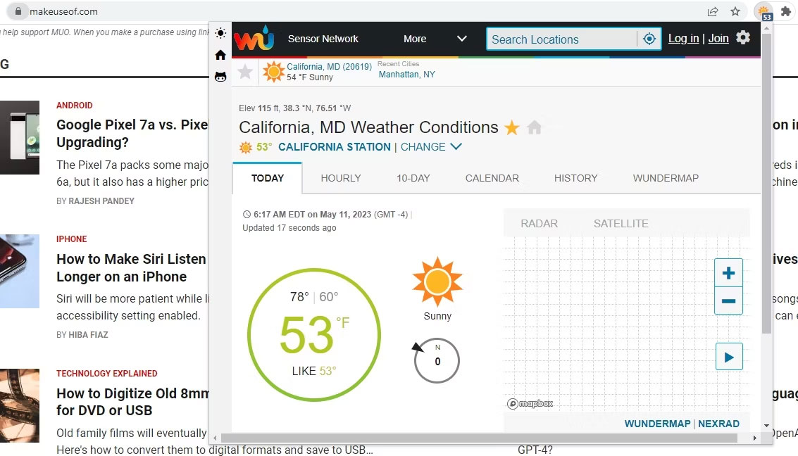Open the IPHONE category link
Screen dimensions: 798x456
71,239
